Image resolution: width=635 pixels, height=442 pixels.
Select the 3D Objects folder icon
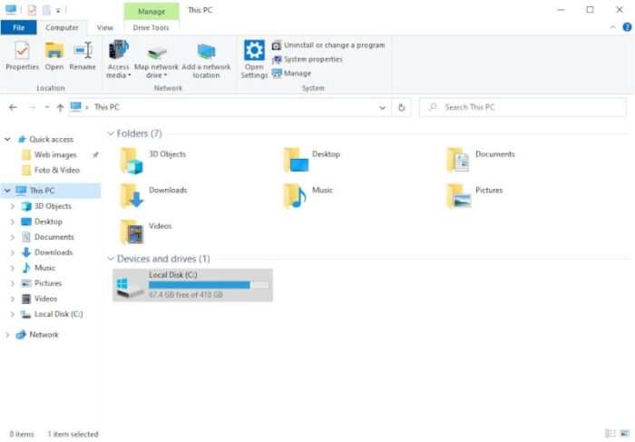pyautogui.click(x=132, y=161)
